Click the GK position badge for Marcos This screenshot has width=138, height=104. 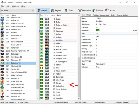pyautogui.click(x=47, y=46)
